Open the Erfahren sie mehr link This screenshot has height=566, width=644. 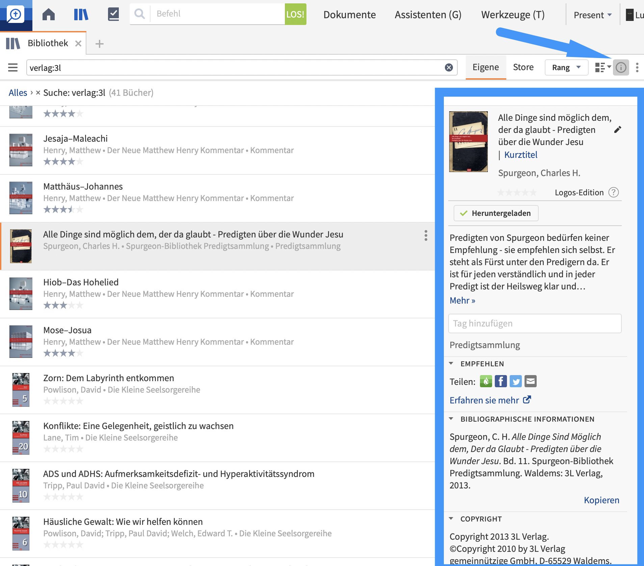(x=490, y=400)
